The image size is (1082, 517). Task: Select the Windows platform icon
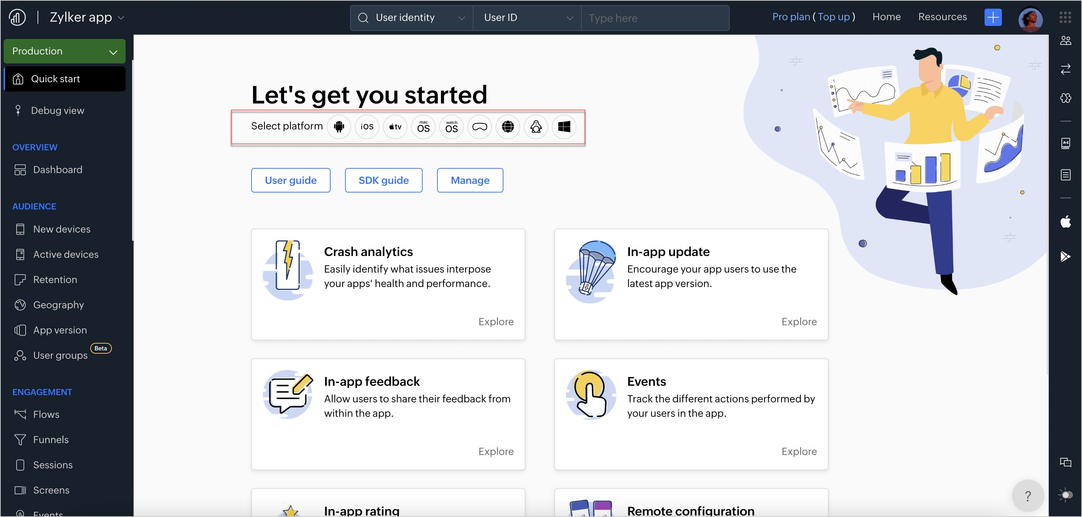[x=564, y=127]
